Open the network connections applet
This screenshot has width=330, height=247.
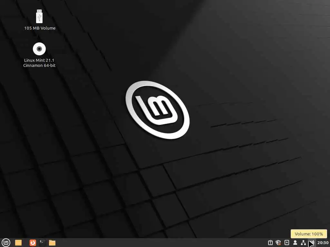tap(303, 242)
